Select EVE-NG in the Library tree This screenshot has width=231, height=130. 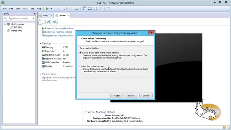[x=18, y=27]
